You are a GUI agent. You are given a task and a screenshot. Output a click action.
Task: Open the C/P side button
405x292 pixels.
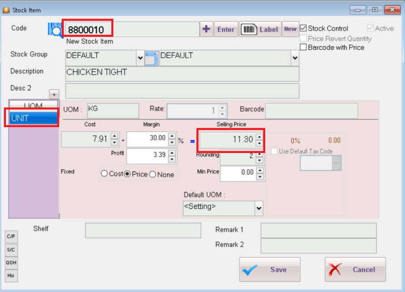pos(11,237)
